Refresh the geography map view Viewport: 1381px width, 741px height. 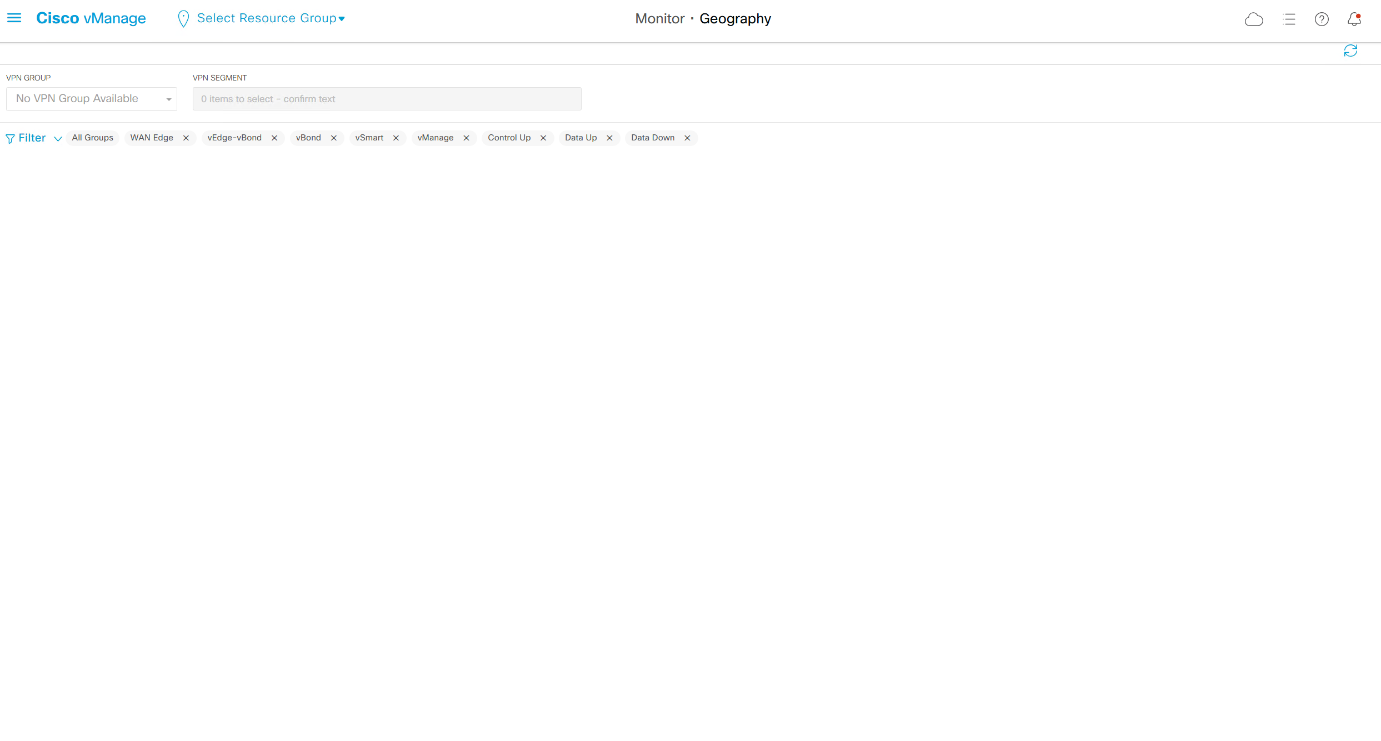point(1350,51)
